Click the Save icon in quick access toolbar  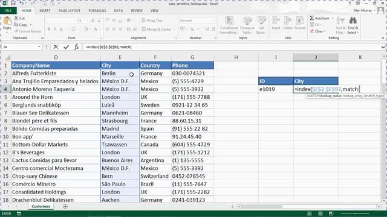pos(13,4)
